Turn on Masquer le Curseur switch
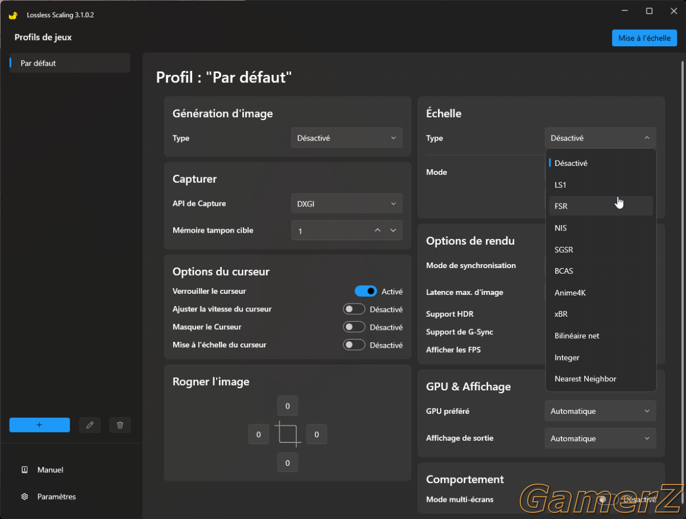 pos(354,327)
